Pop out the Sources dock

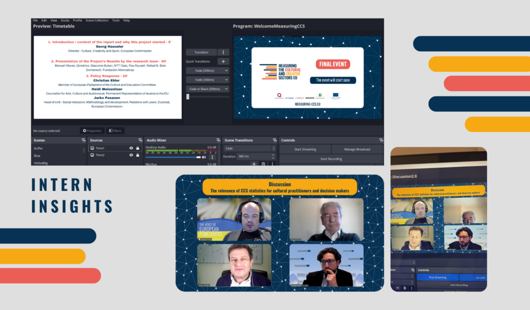[140, 141]
